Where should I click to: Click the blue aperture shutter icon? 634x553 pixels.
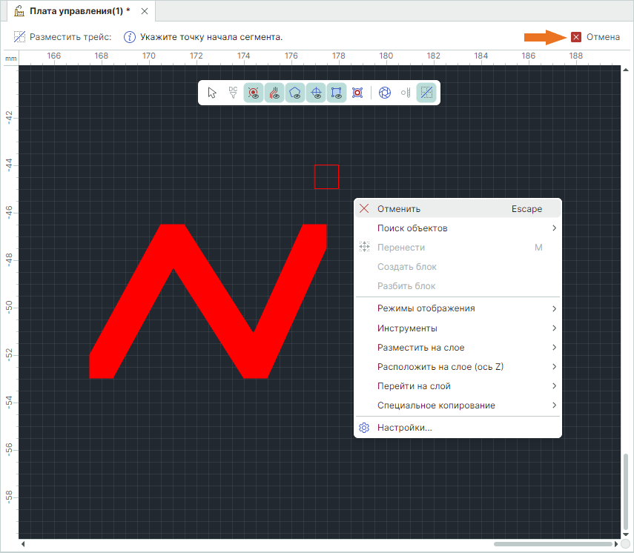385,93
